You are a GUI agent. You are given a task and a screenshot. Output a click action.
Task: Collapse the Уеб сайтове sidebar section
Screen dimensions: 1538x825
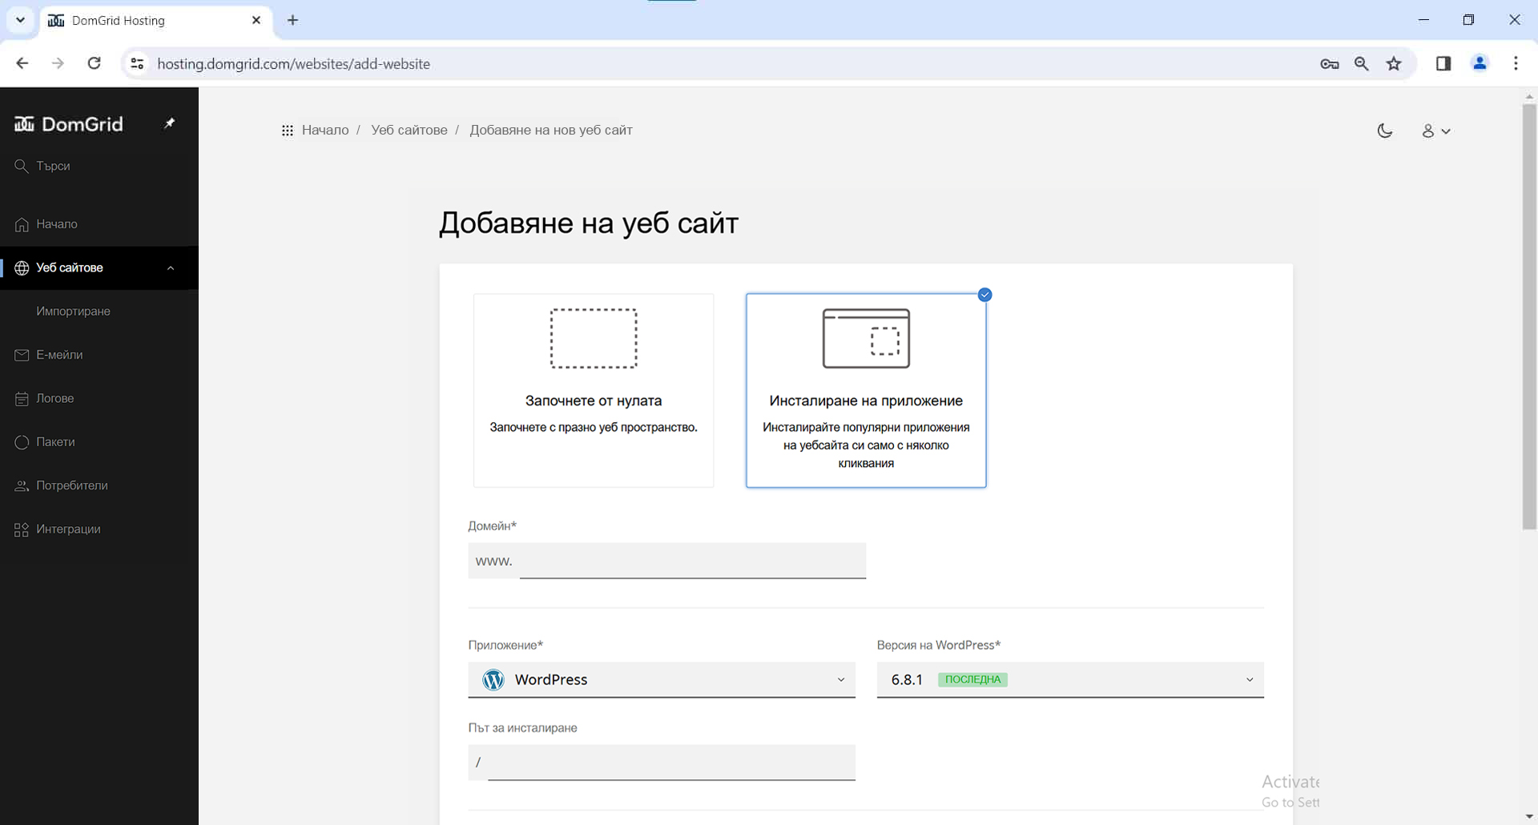click(171, 268)
